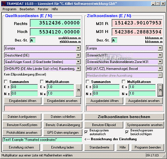Viewport: 167px width, 159px height.
Task: Click Dateien schließen
Action: pyautogui.click(x=63, y=117)
